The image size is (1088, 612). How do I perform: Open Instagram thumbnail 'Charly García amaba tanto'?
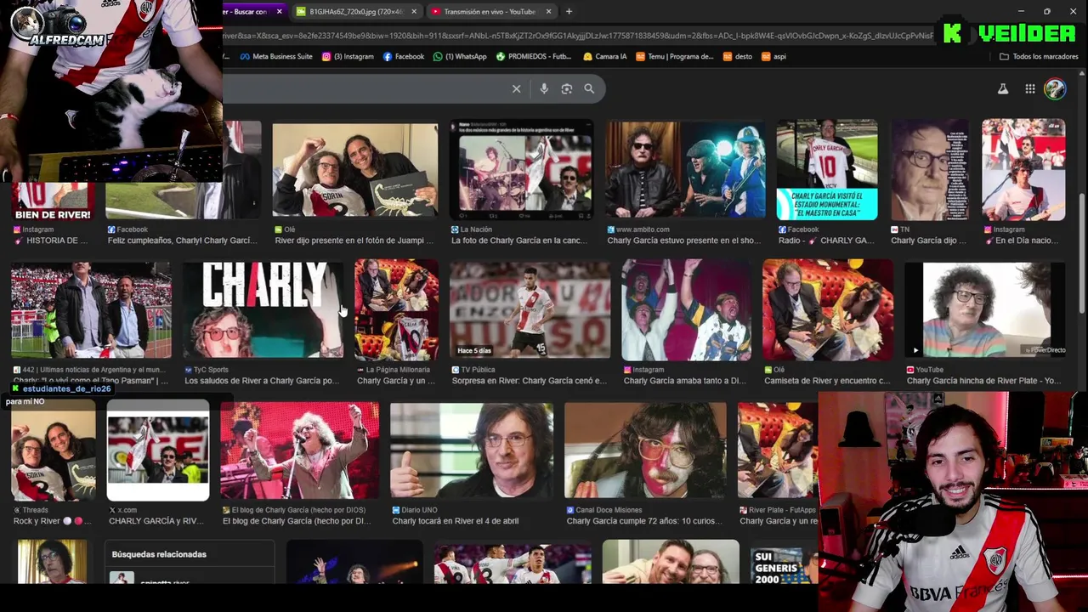tap(686, 310)
